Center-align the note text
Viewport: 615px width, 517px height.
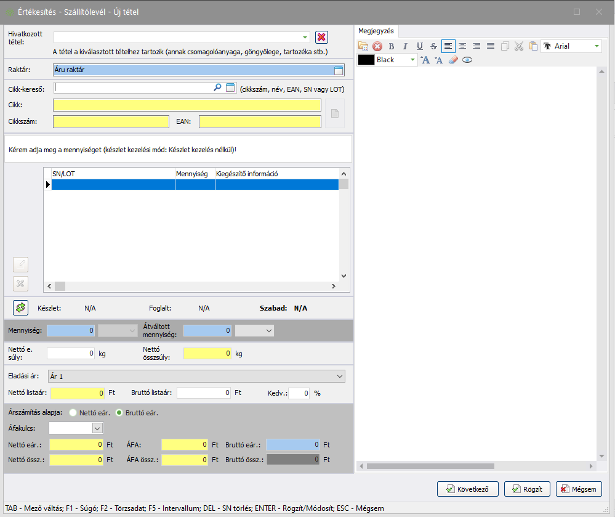coord(462,46)
